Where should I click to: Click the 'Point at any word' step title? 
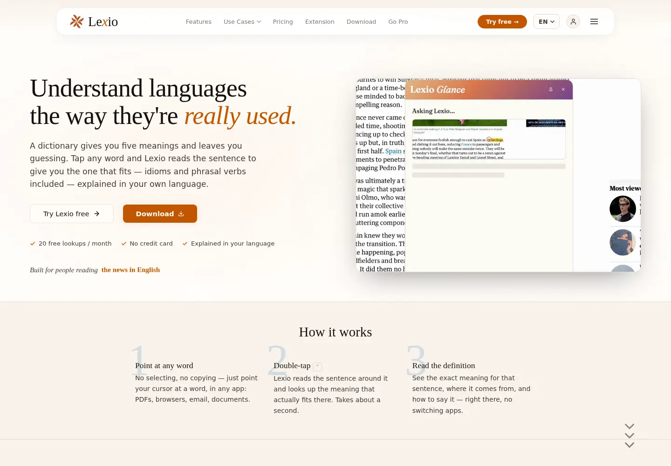click(164, 366)
